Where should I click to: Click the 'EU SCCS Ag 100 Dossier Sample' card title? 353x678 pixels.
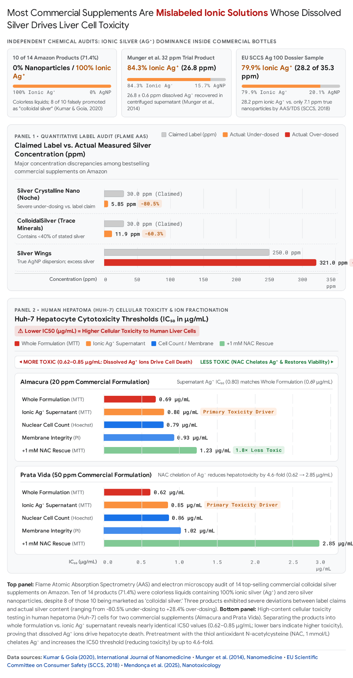(x=283, y=58)
